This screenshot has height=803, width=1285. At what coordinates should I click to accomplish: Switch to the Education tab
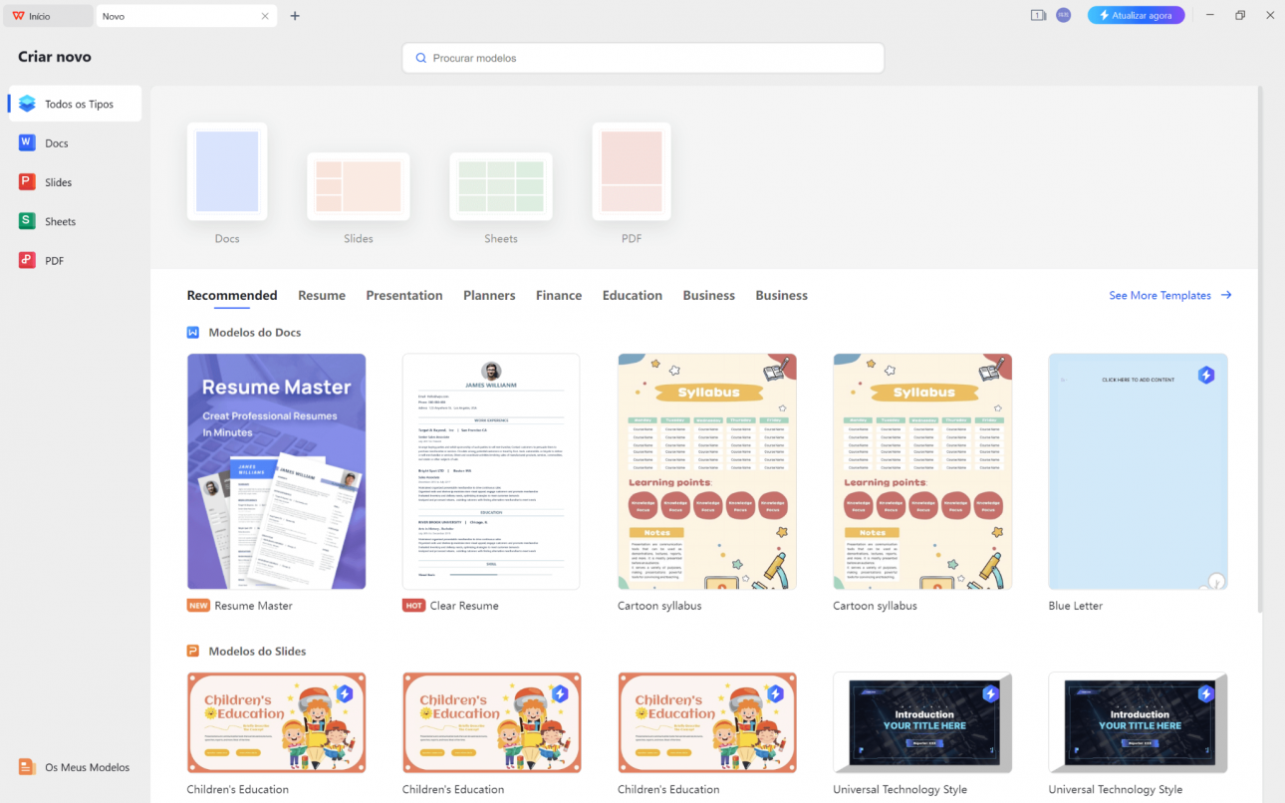click(633, 295)
